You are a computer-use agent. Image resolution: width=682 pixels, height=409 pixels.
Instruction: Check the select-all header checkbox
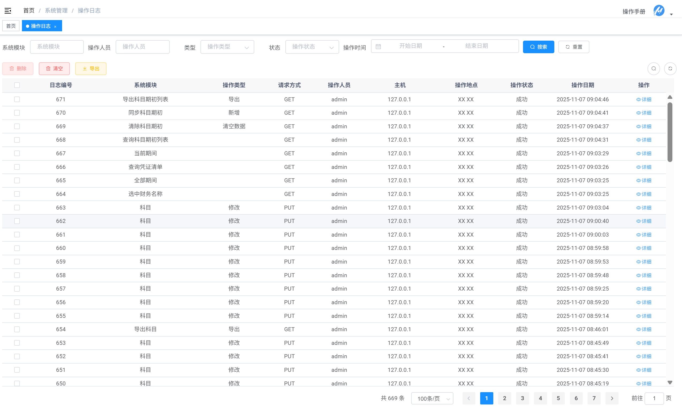pos(17,85)
